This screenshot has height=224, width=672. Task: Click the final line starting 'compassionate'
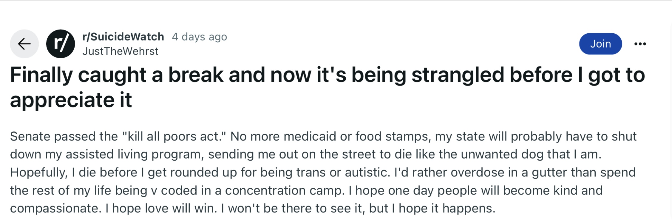253,208
